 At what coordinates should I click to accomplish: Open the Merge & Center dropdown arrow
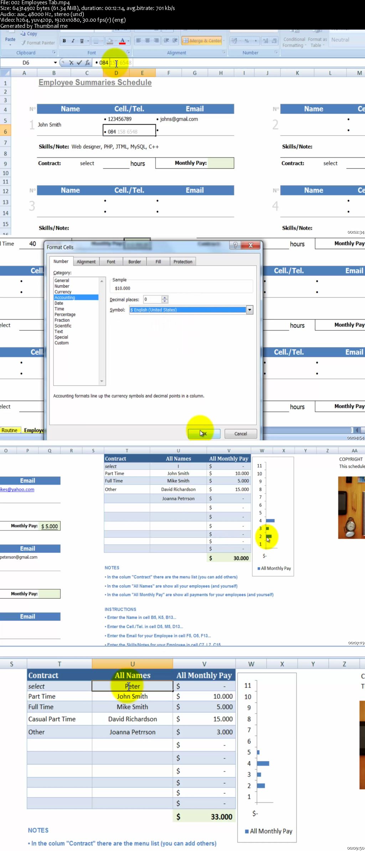[x=224, y=41]
